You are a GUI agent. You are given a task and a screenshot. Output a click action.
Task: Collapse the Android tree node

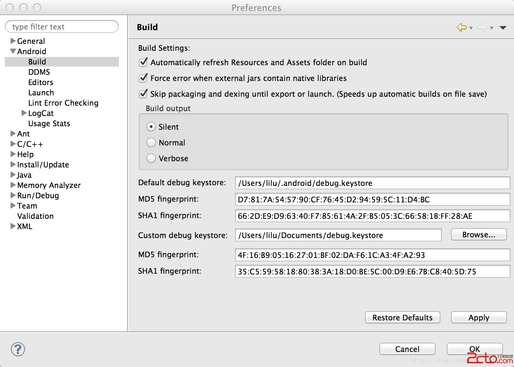tap(13, 51)
